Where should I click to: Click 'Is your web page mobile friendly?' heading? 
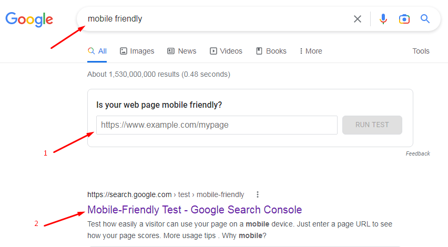click(159, 105)
